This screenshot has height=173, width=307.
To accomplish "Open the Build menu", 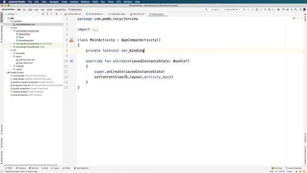I will 95,1.
